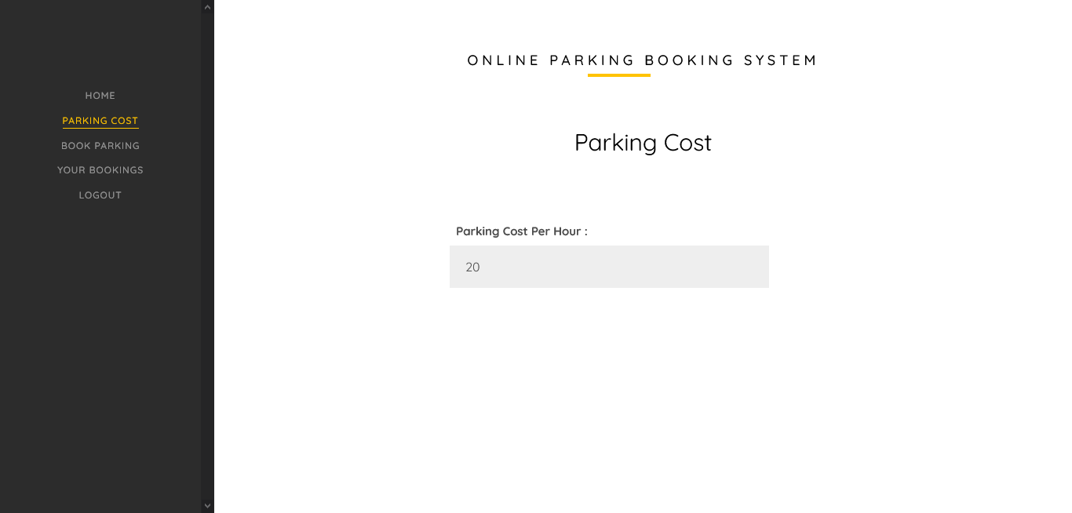Click the word "BOOKING" in the header title
The image size is (1072, 513).
[689, 60]
